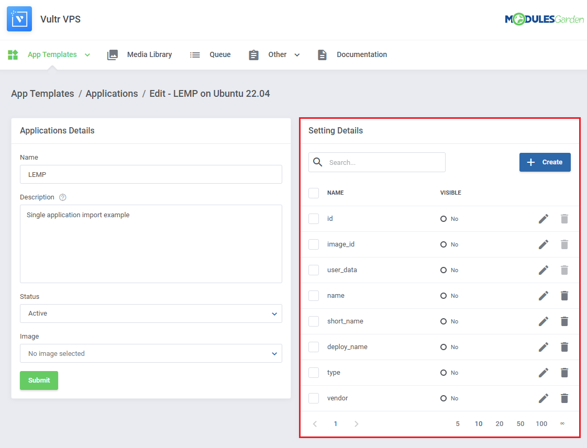This screenshot has width=587, height=448.
Task: Edit the user_data setting pencil icon
Action: coord(544,270)
